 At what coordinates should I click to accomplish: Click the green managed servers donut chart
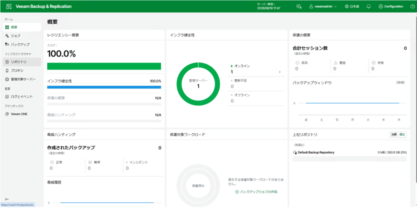pyautogui.click(x=198, y=84)
